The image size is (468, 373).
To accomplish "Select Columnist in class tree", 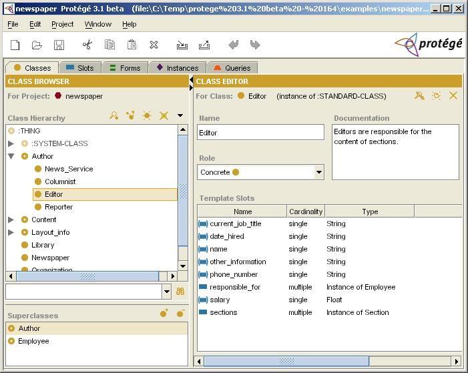I will [60, 181].
